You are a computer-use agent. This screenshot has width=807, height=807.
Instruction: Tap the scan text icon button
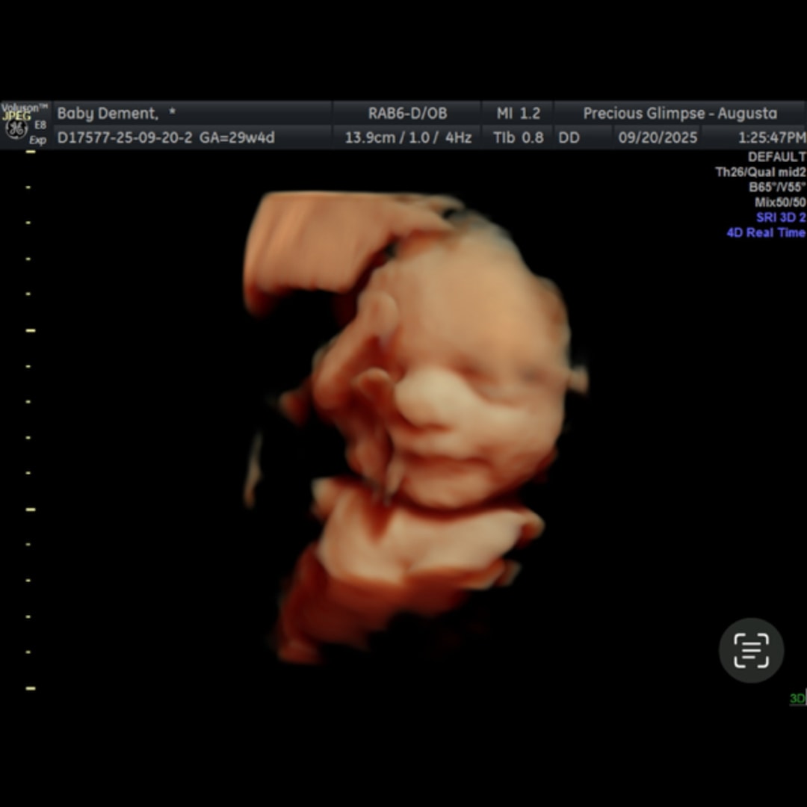coord(751,650)
